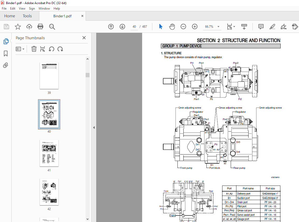Open the Find text magnifier icon
Image resolution: width=299 pixels, height=222 pixels.
click(x=52, y=27)
